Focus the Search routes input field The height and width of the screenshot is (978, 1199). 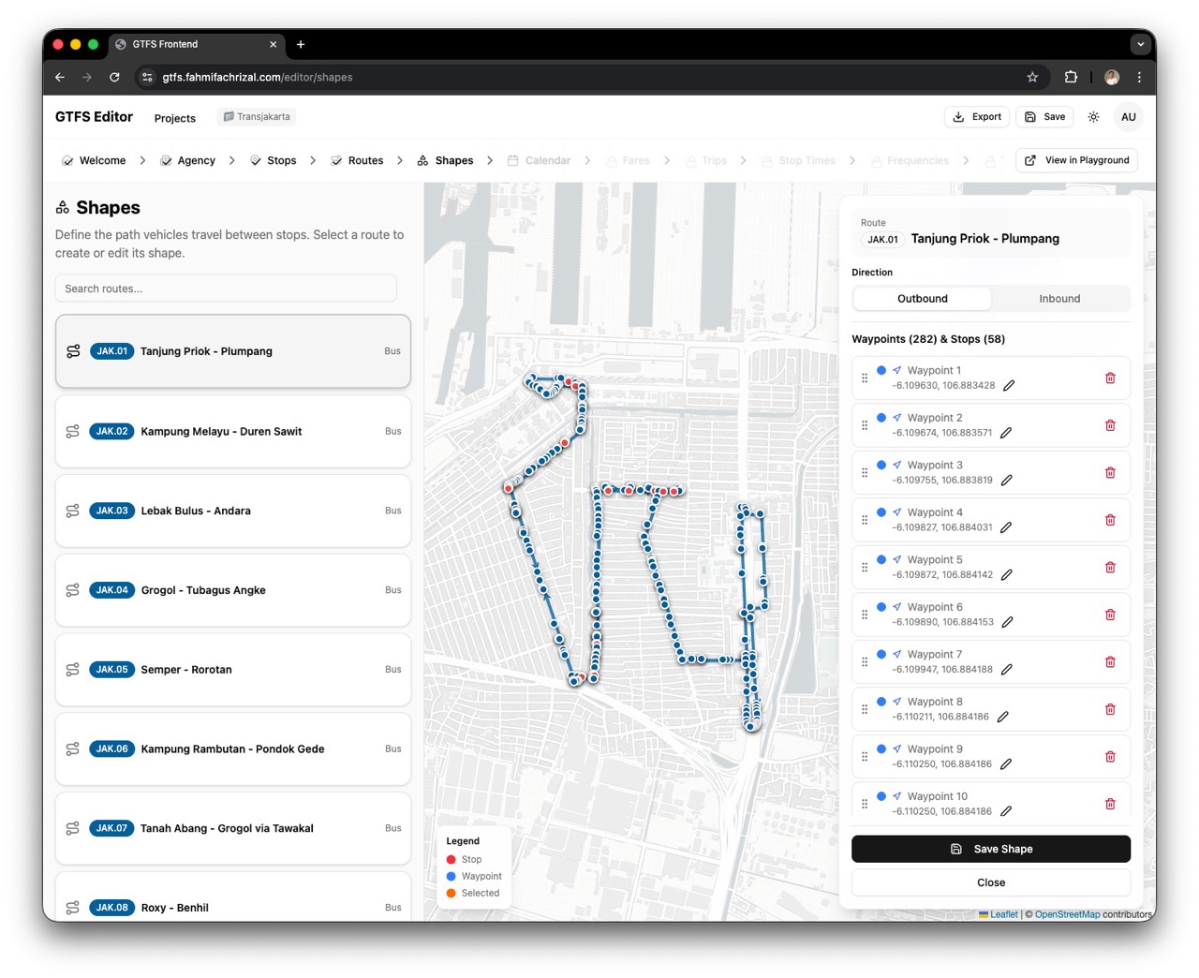[x=226, y=289]
